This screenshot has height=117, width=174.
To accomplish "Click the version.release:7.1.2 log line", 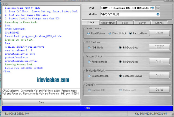I will click(19, 50).
